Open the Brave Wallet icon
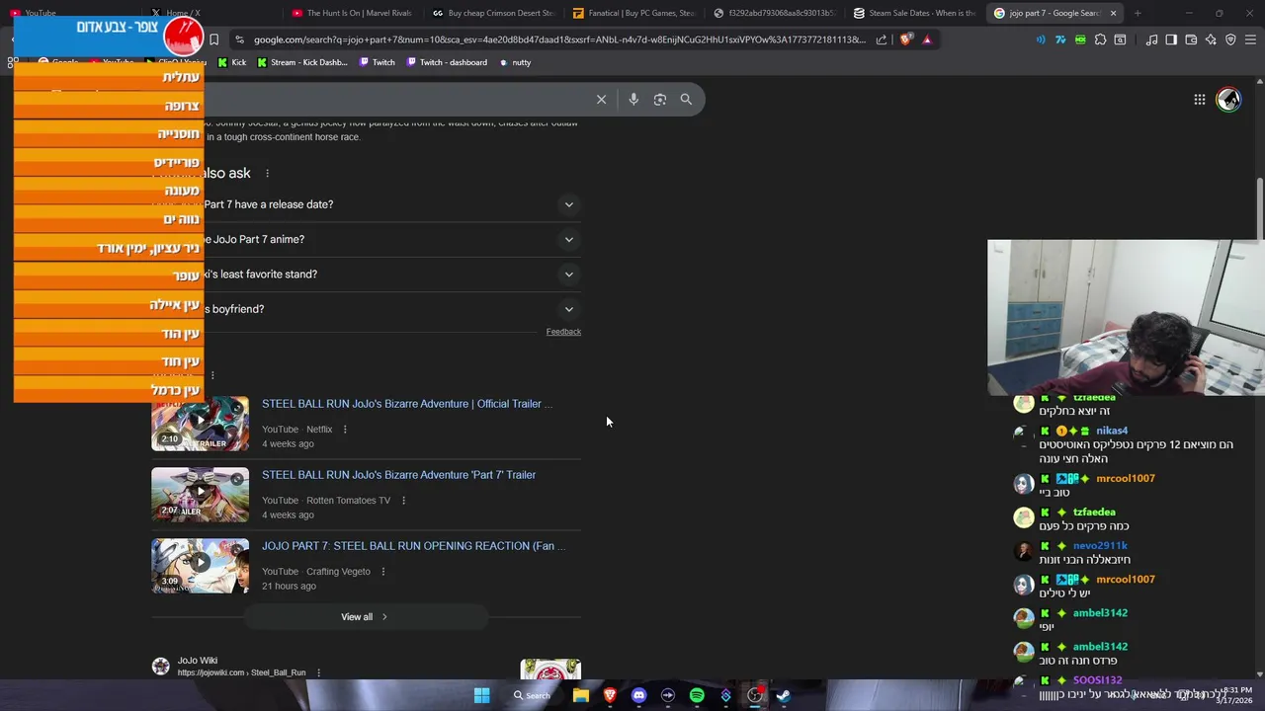 (x=1191, y=39)
